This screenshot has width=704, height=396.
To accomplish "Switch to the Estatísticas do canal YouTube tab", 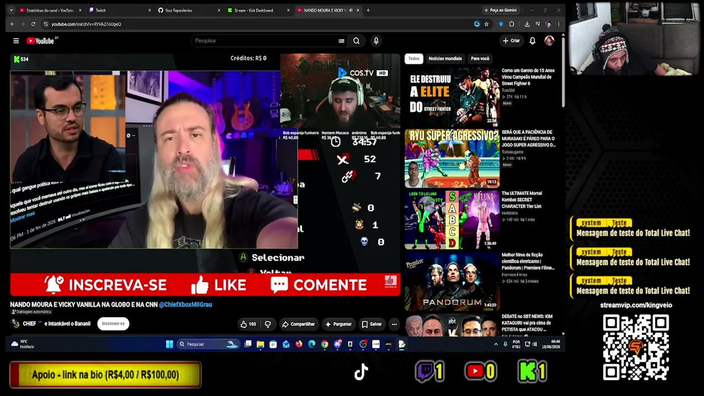I will pyautogui.click(x=50, y=10).
